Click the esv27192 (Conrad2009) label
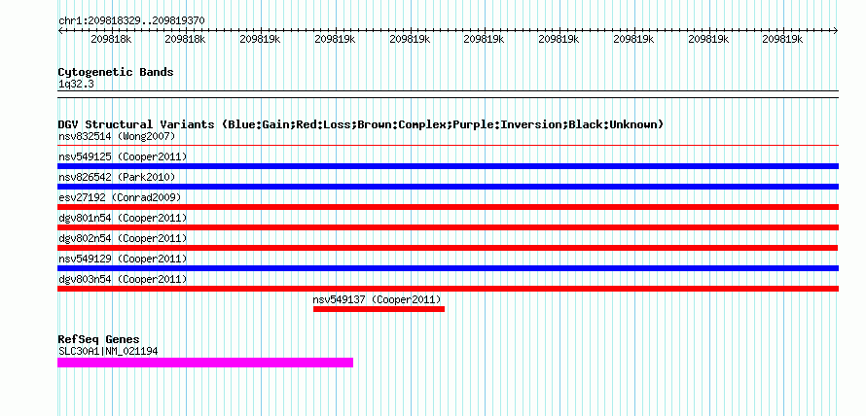Viewport: 866px width, 416px height. click(120, 197)
